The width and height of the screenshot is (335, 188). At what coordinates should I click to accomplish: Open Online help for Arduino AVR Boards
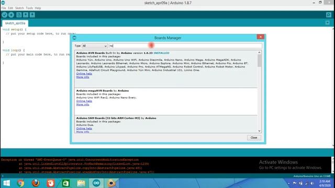tap(84, 74)
